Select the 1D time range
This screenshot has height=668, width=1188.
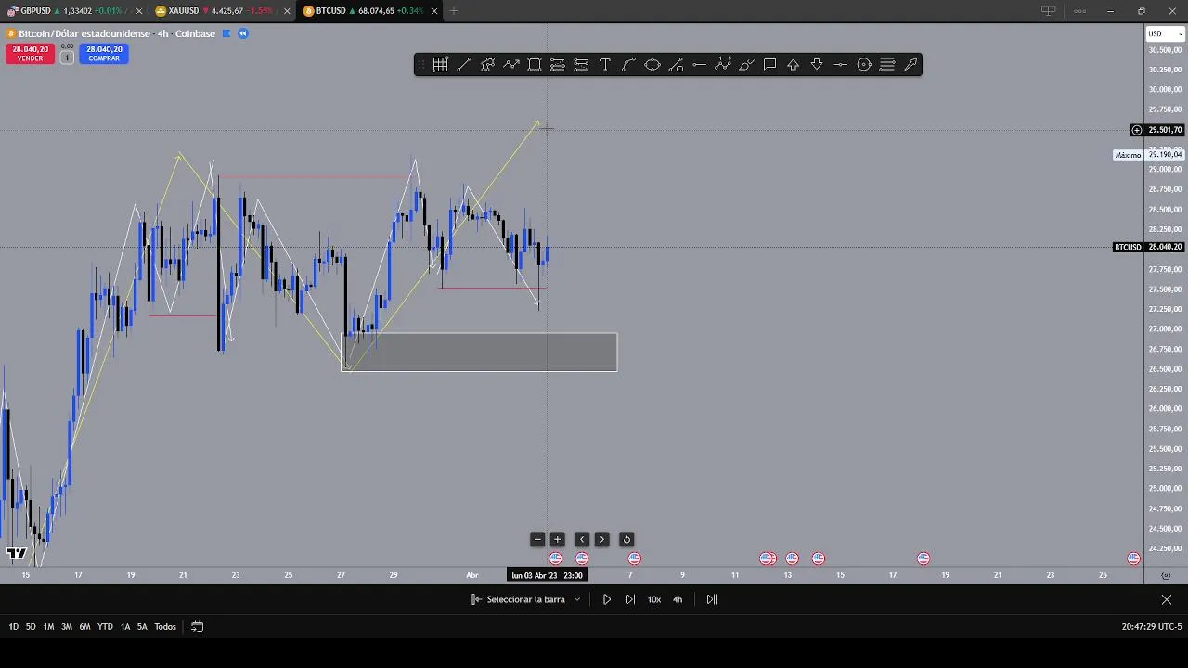tap(13, 627)
